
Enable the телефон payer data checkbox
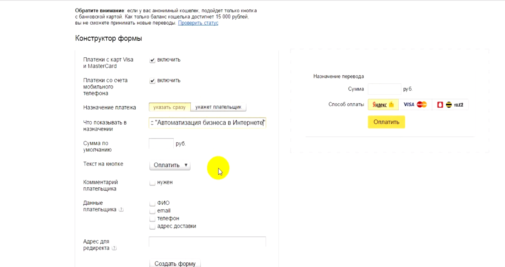coord(153,219)
